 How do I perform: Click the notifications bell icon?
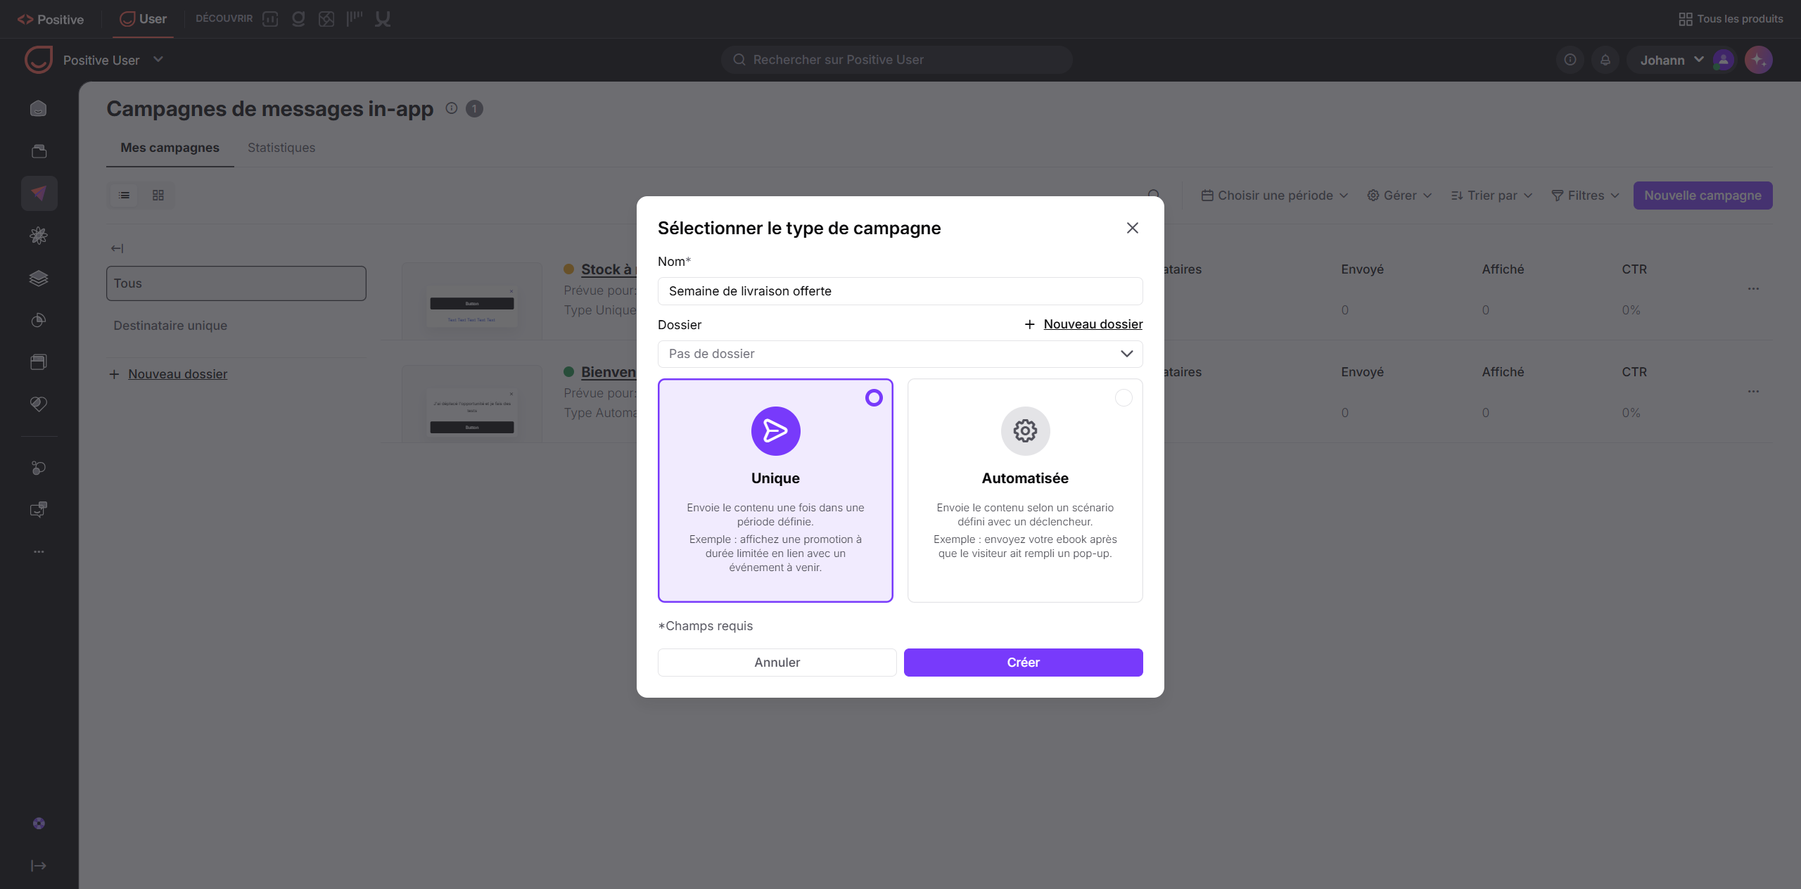[x=1605, y=60]
